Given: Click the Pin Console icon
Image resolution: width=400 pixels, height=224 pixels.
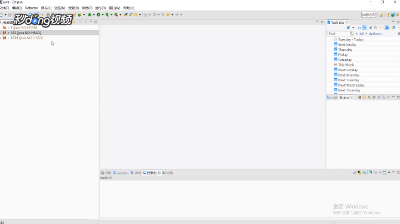Looking at the screenshot, I should pos(370,173).
